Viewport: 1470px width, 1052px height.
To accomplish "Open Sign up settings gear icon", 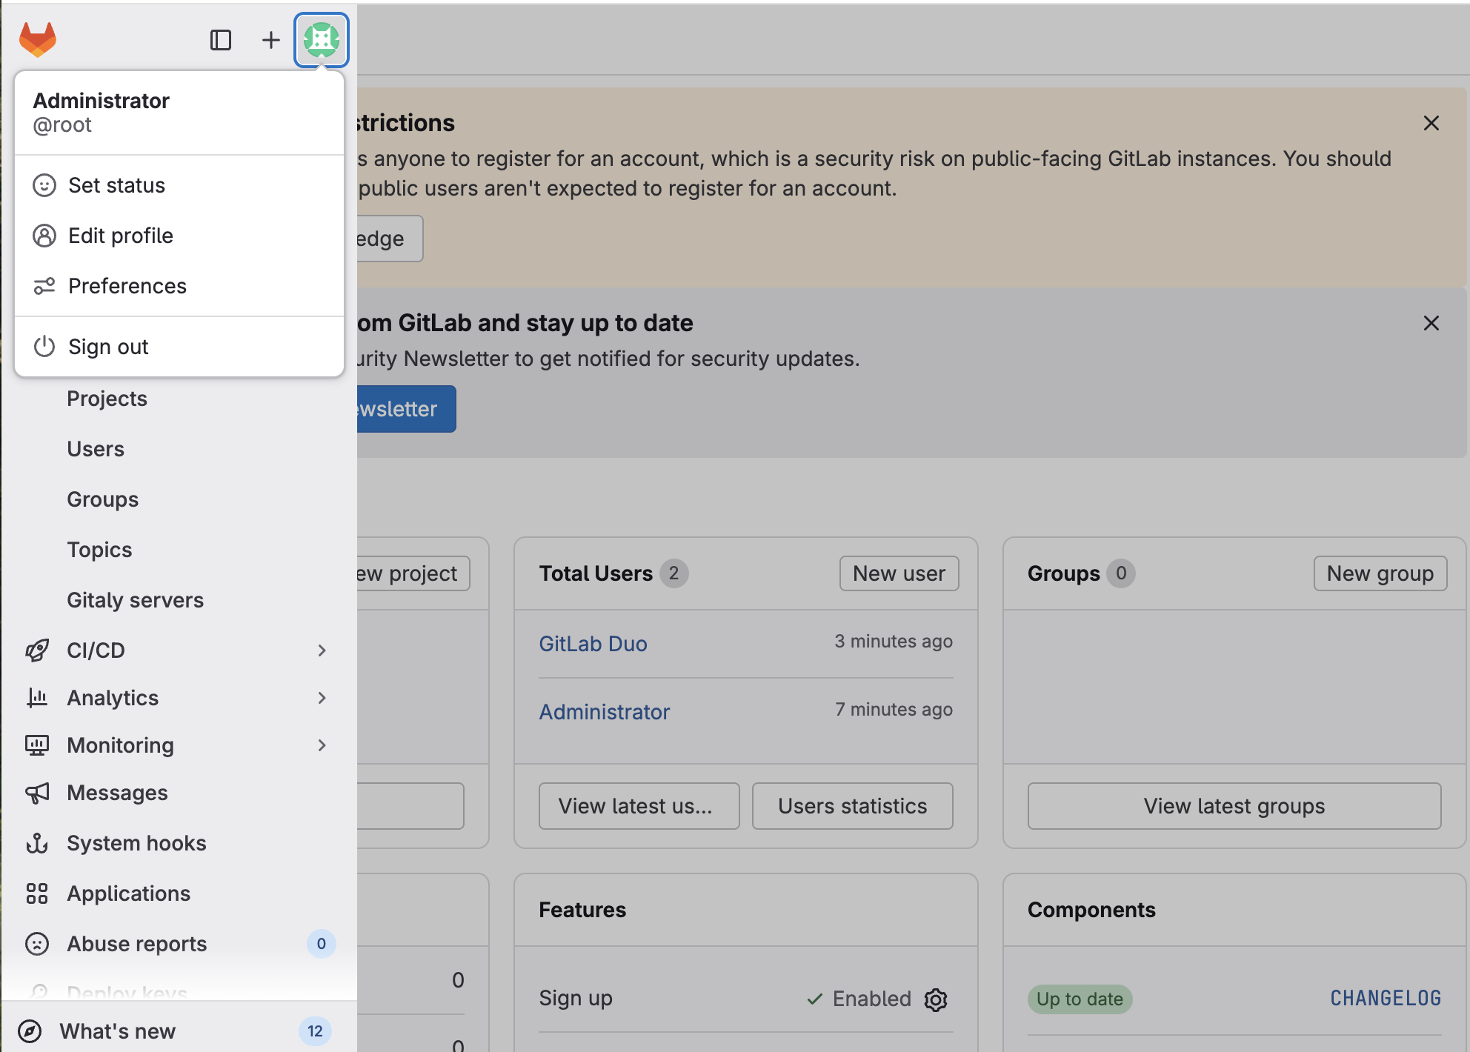I will click(936, 999).
